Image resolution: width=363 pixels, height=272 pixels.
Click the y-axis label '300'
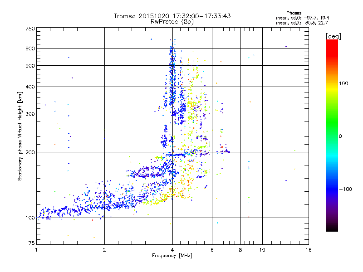pyautogui.click(x=30, y=114)
